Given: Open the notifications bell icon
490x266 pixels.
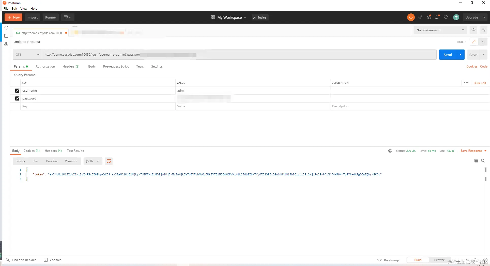Looking at the screenshot, I should (x=437, y=17).
